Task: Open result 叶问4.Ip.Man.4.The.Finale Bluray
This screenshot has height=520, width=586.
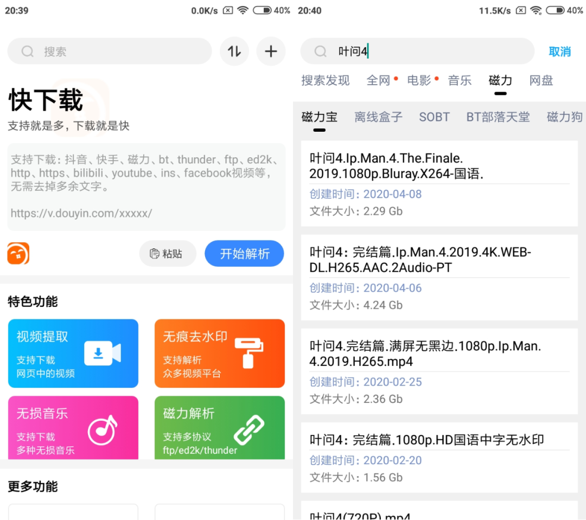Action: [x=439, y=183]
